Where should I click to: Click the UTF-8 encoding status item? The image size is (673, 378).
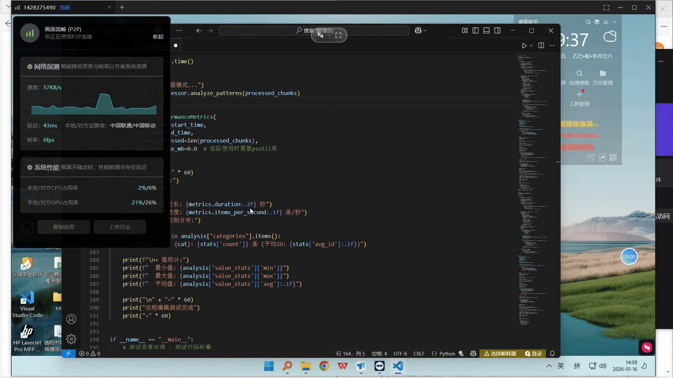click(400, 354)
